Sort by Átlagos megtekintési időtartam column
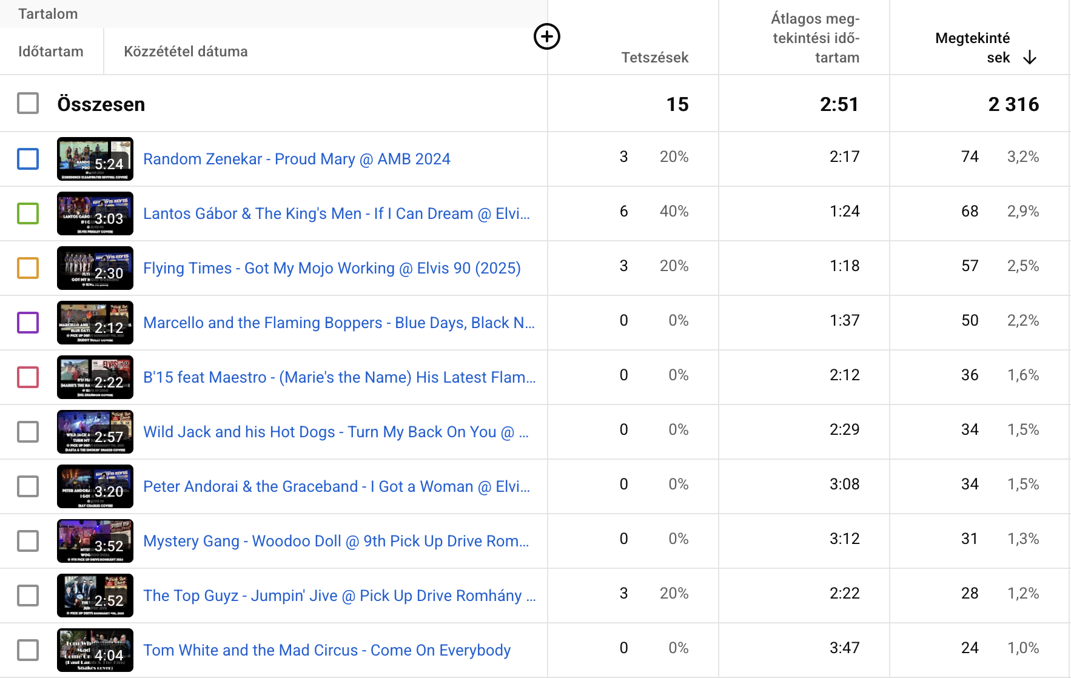This screenshot has height=678, width=1071. [x=815, y=38]
